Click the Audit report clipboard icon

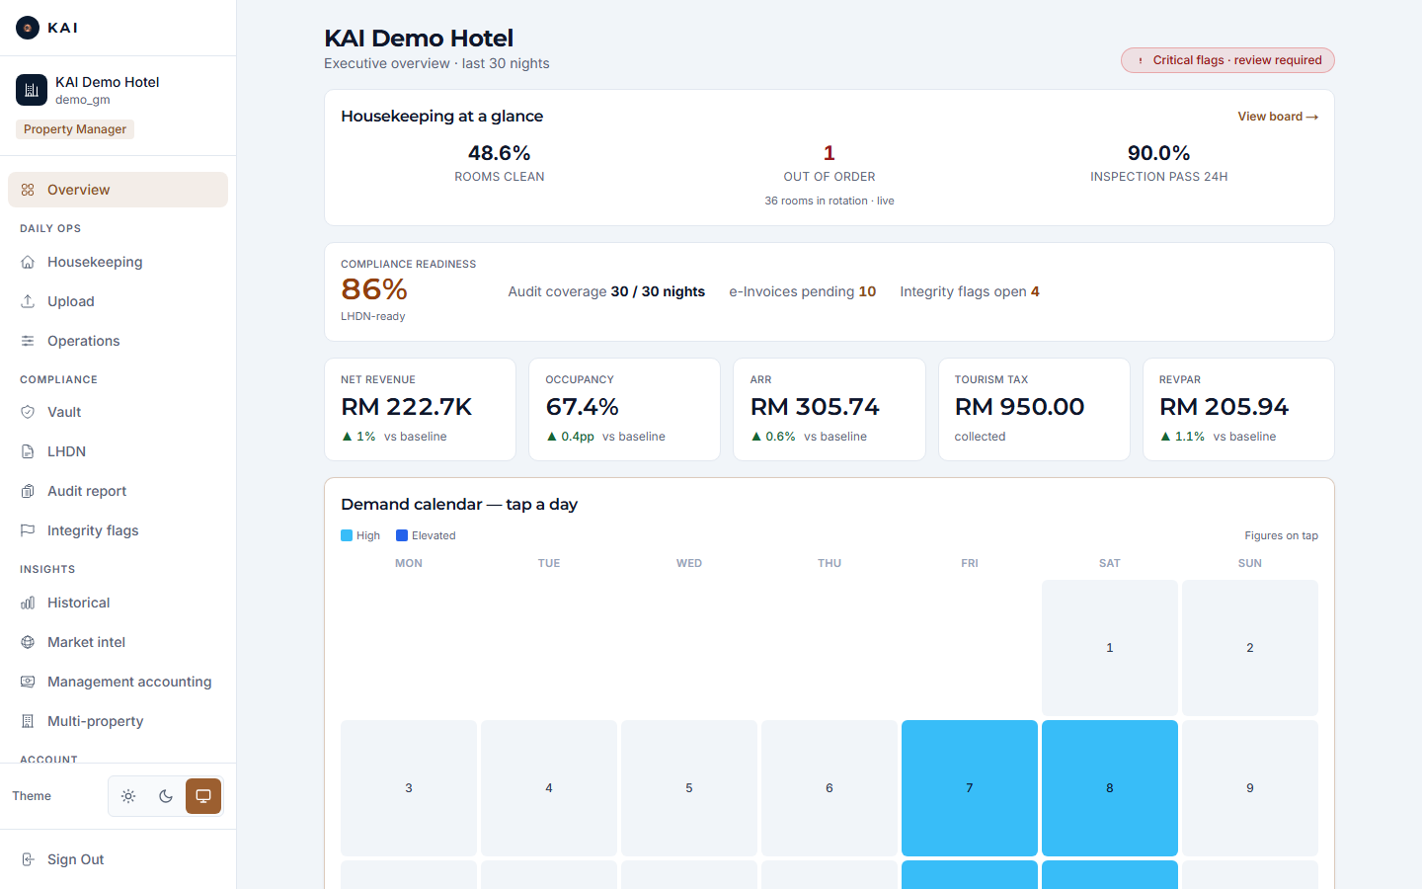pos(28,491)
